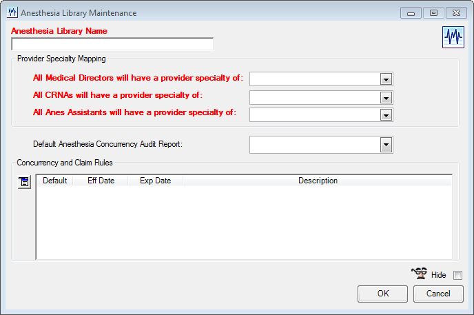Select the Description column header

point(318,181)
